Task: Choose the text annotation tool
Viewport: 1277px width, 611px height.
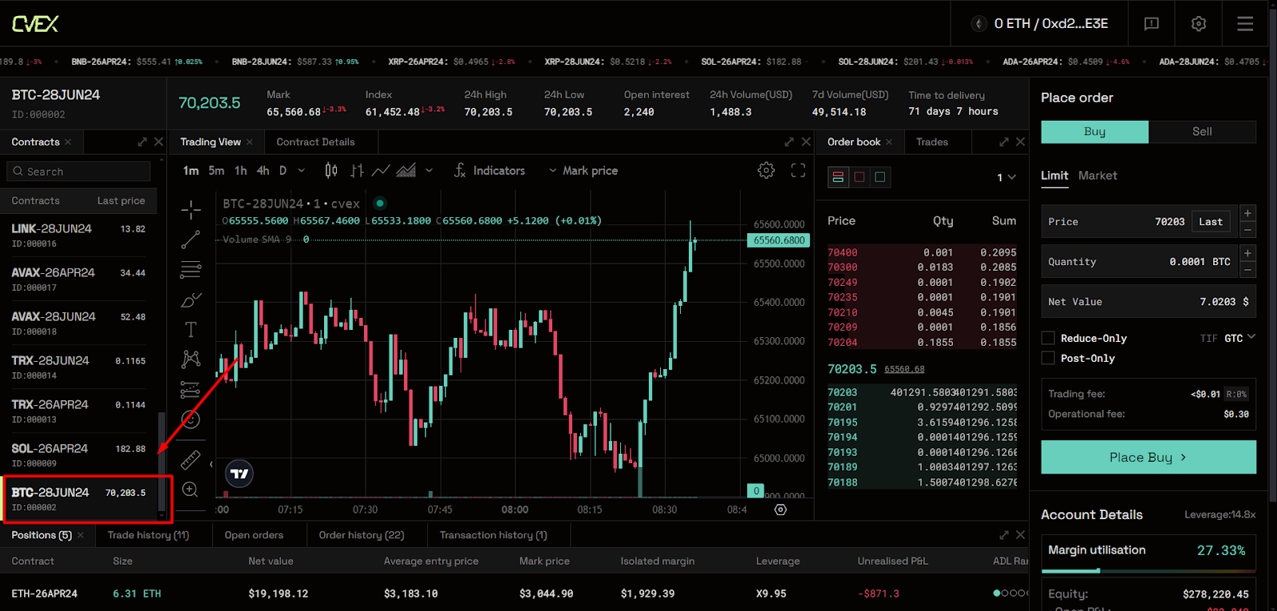Action: click(191, 330)
